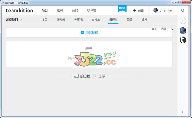Screen dimensions: 192x118
Task: Switch to the 主页 tab
Action: 45,20
